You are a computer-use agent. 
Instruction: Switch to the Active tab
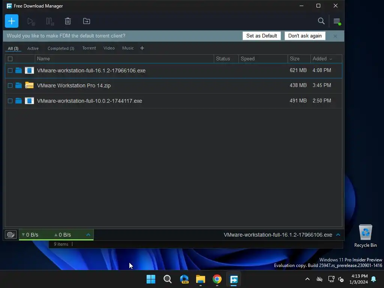click(33, 48)
